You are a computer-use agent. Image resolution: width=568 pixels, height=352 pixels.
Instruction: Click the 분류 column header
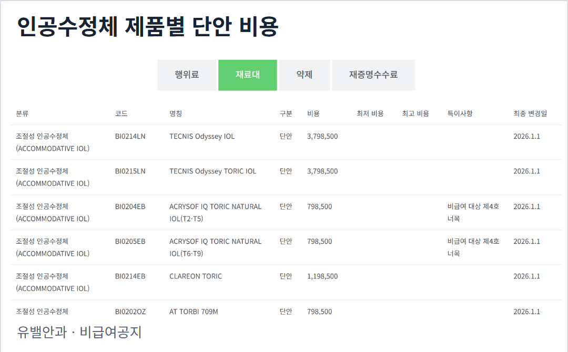point(22,113)
